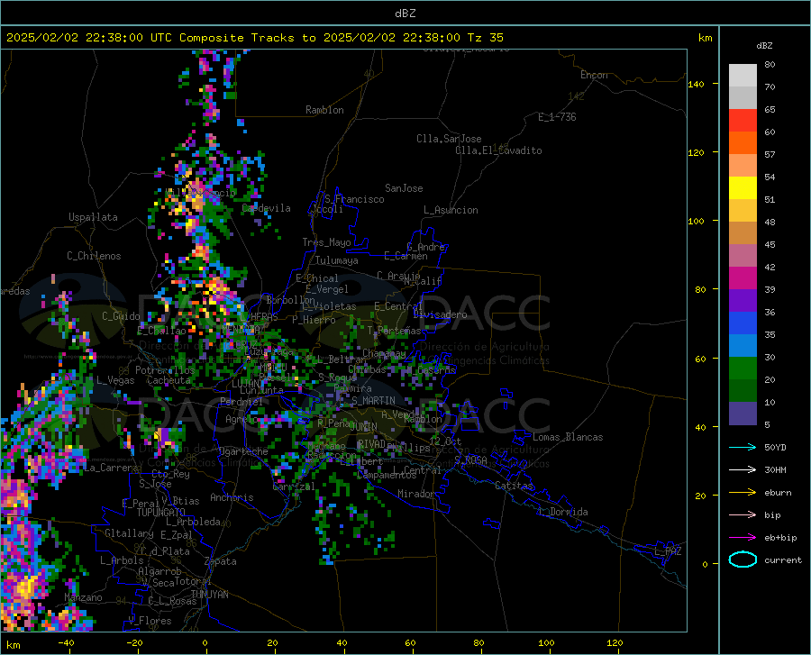
Task: Click the 'Ramblon' label near the map top
Action: coord(324,110)
